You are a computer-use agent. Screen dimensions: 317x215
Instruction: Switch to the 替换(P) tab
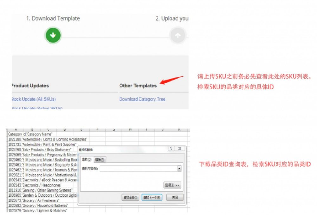tap(100, 160)
